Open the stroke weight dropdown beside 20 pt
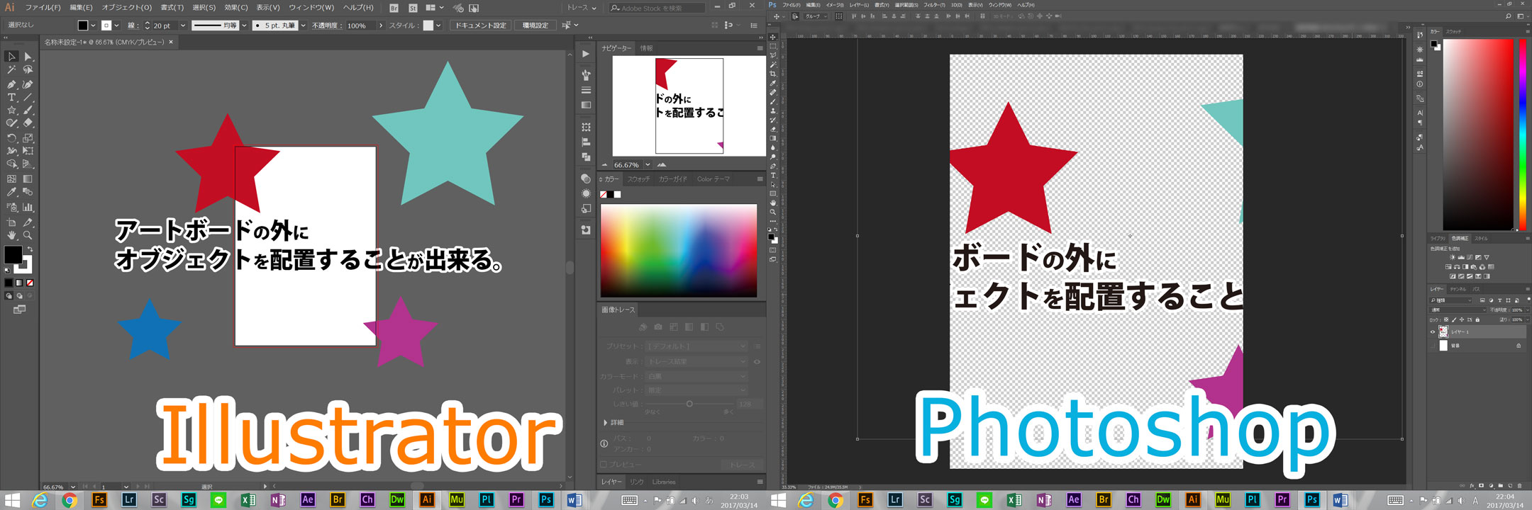 tap(182, 25)
